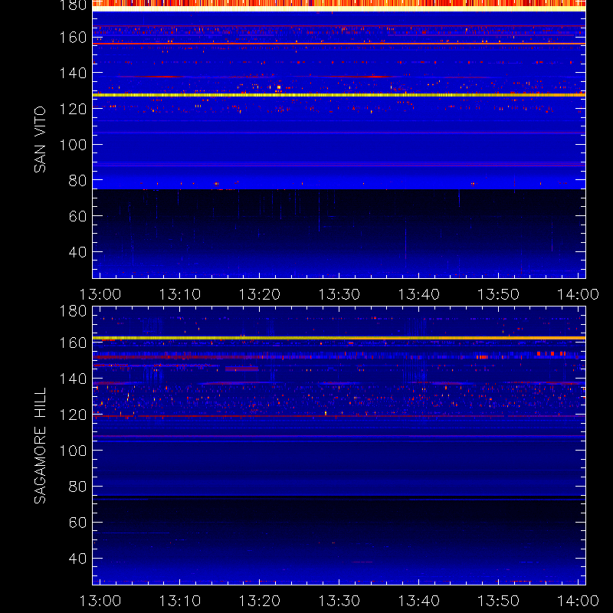This screenshot has width=613, height=613.
Task: Select the 140 tick label on Sagamore Hill plot
Action: [x=73, y=379]
